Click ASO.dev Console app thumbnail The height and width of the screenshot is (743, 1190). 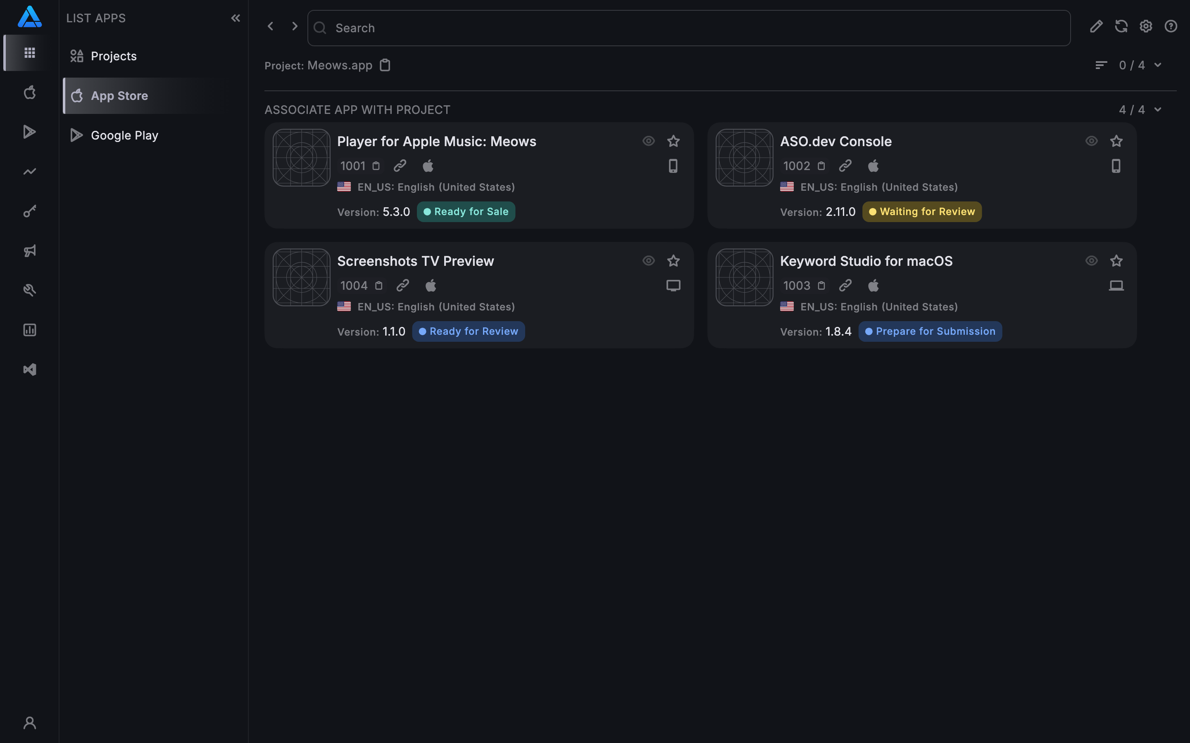click(745, 158)
